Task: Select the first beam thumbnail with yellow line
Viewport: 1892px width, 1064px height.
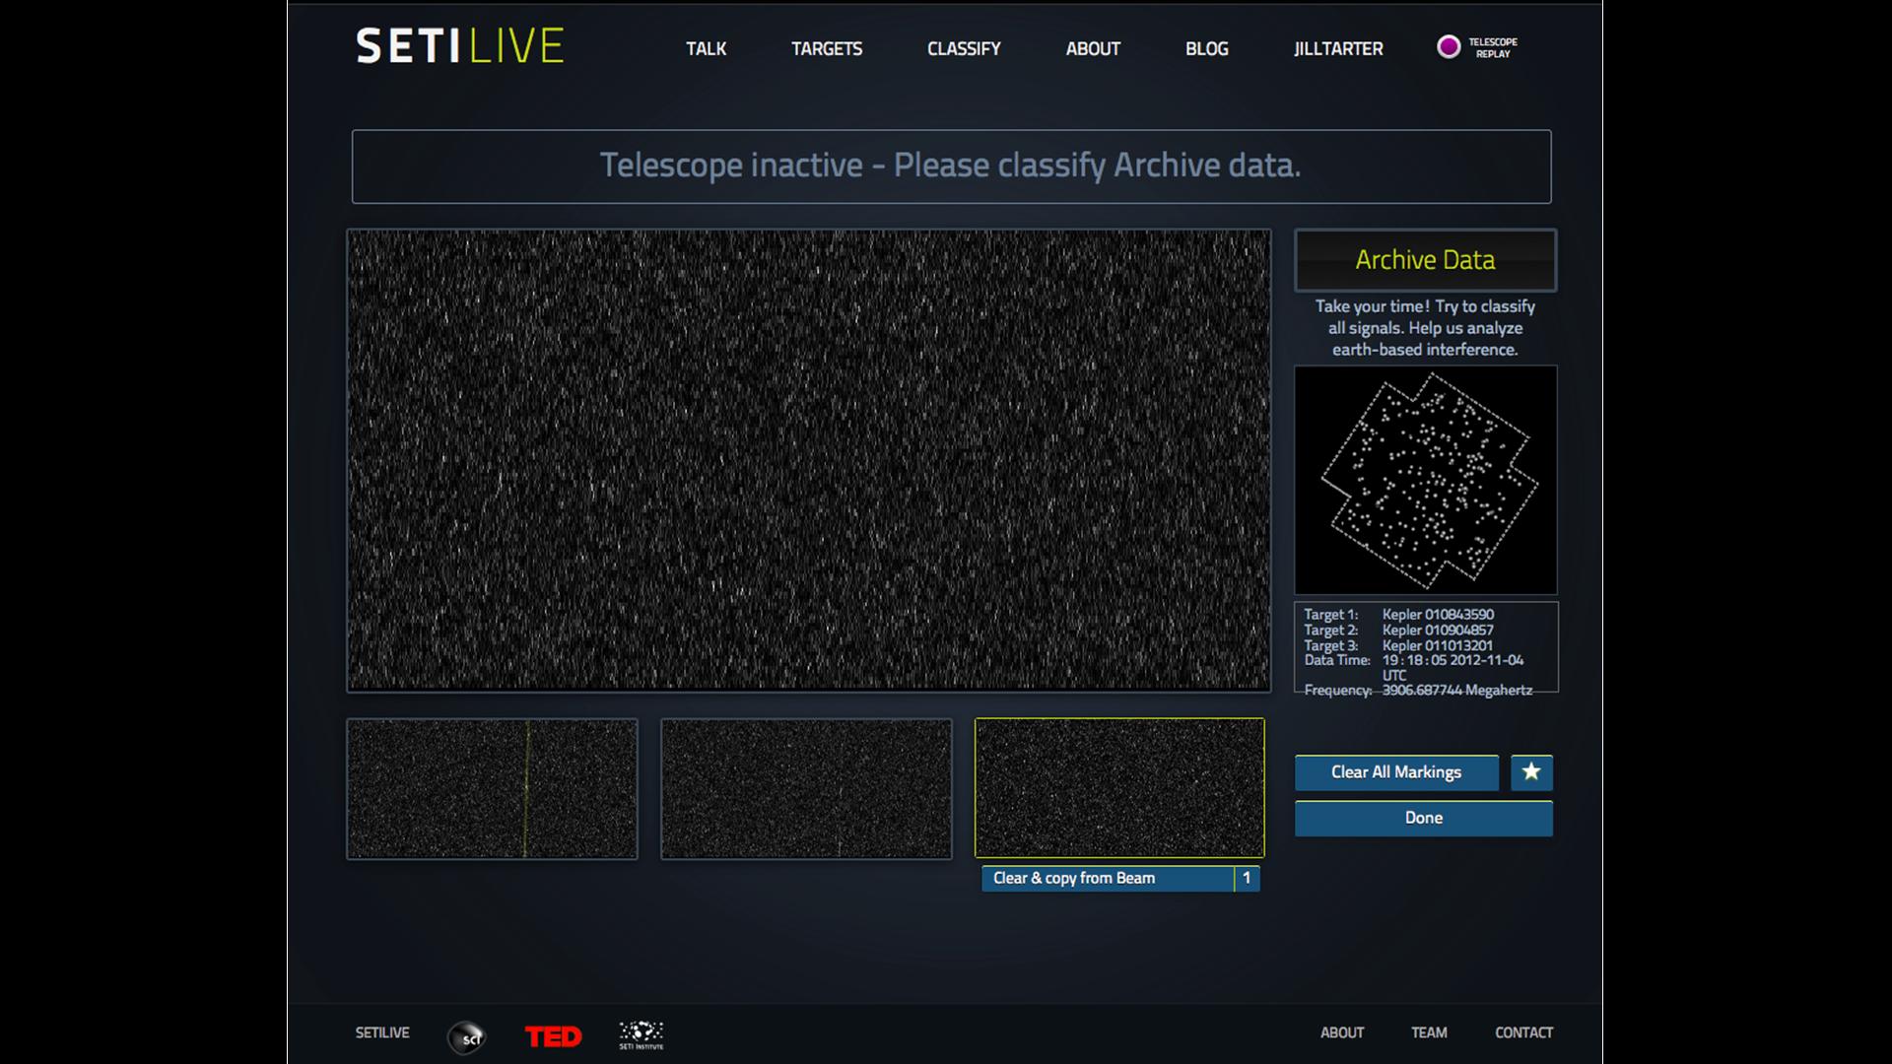Action: pyautogui.click(x=492, y=788)
